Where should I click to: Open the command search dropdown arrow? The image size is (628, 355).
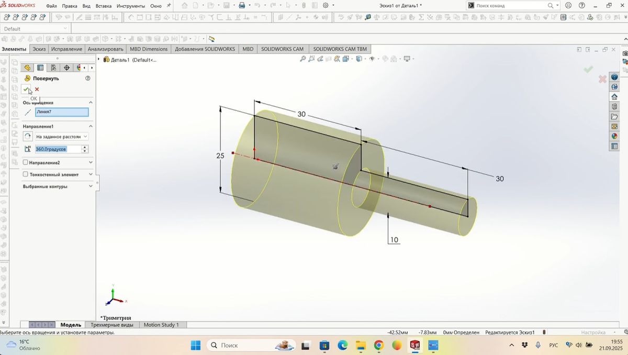pyautogui.click(x=558, y=5)
